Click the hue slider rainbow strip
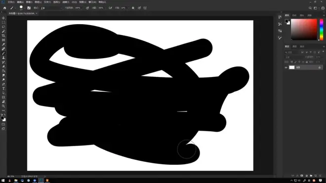The image size is (326, 183). [322, 30]
